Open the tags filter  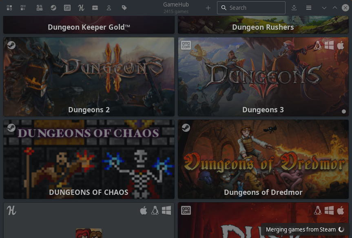click(124, 8)
